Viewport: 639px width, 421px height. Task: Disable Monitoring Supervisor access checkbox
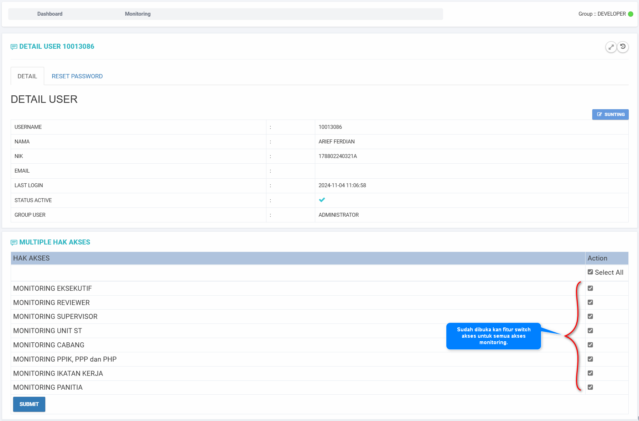coord(590,316)
